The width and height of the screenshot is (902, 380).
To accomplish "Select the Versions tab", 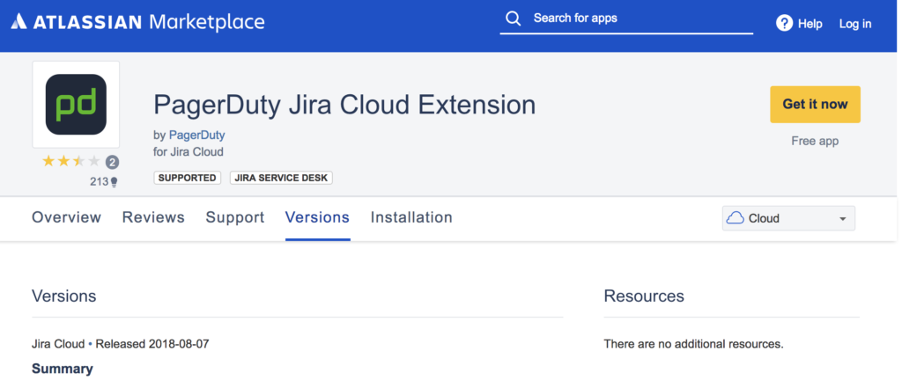I will [317, 217].
